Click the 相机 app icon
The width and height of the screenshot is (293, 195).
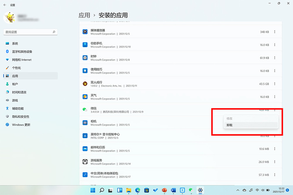pyautogui.click(x=85, y=123)
